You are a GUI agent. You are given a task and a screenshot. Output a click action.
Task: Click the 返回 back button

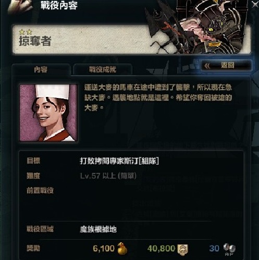(x=226, y=66)
